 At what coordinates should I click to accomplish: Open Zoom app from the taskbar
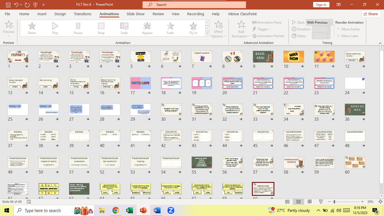pos(171,210)
